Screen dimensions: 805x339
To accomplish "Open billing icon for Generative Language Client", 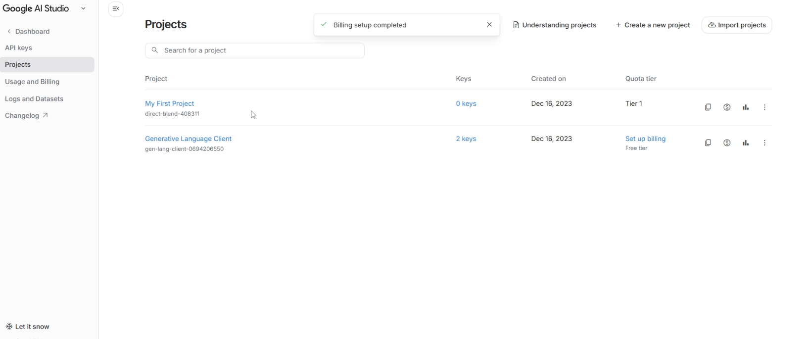I will coord(727,143).
